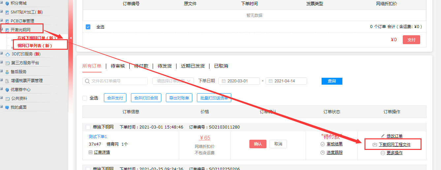Click the 优惠券中心 shield icon
441x170 pixels.
point(7,90)
